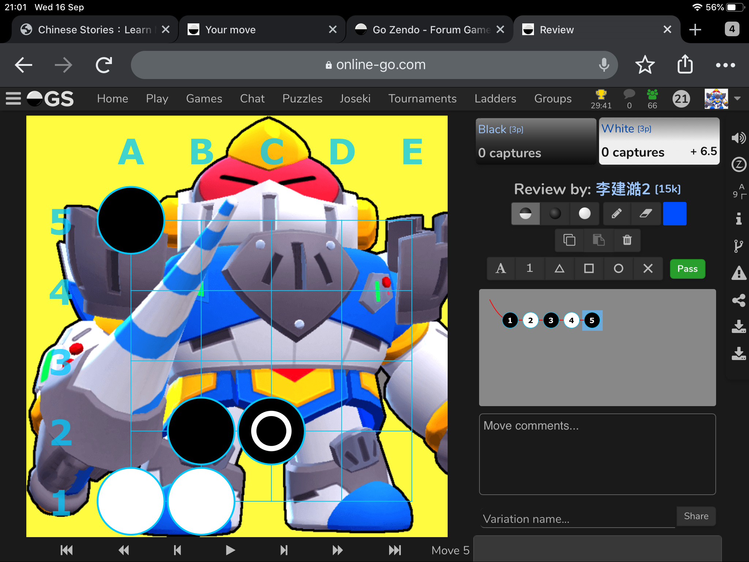Switch to black stone placement

[x=555, y=213]
